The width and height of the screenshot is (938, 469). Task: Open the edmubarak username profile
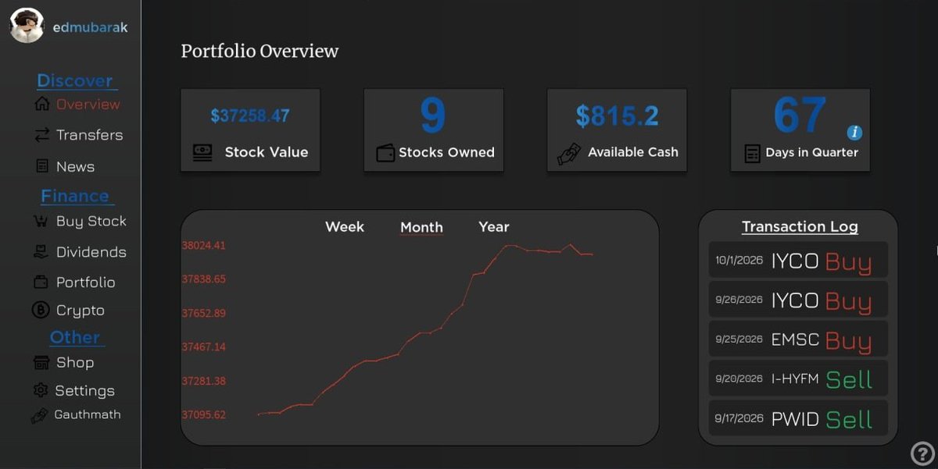(x=90, y=27)
